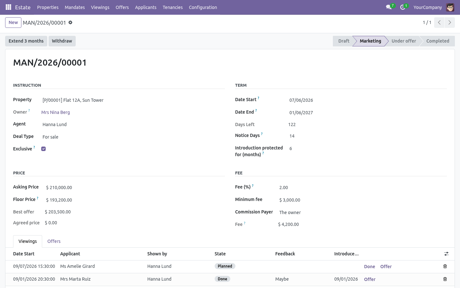Open the Date End date picker
The height and width of the screenshot is (288, 460).
[x=367, y=113]
